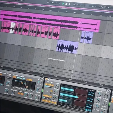
Task: Open the reverb Global Quality Eco dropdown
Action: [x=9, y=78]
